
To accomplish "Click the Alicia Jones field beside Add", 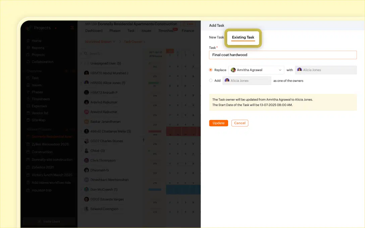I will 247,81.
